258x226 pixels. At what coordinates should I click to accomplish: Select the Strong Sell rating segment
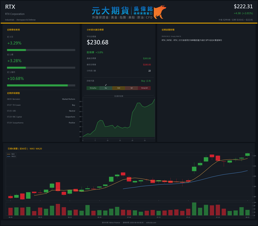pyautogui.click(x=144, y=88)
